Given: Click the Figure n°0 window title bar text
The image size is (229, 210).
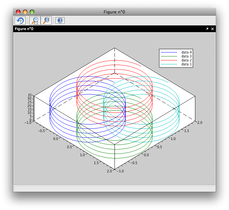Looking at the screenshot, I should (x=114, y=12).
